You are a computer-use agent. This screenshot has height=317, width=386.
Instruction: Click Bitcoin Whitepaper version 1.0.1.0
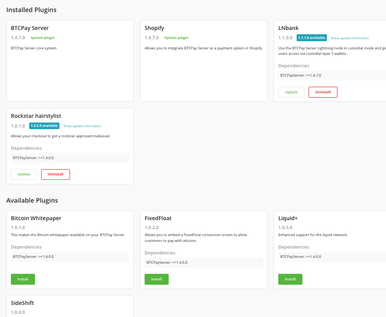pyautogui.click(x=18, y=228)
